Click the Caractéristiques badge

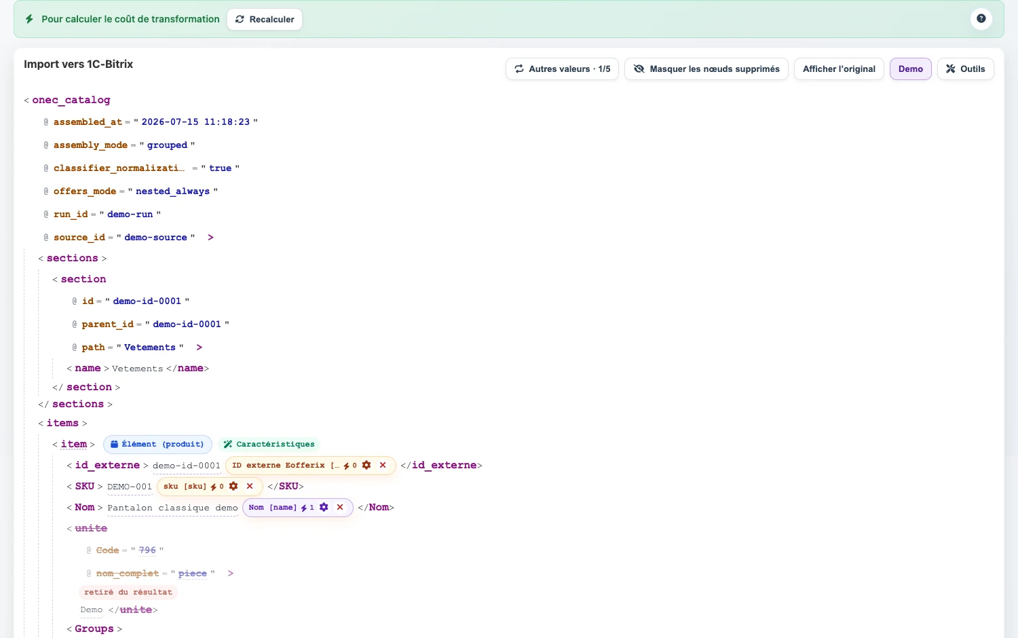269,444
